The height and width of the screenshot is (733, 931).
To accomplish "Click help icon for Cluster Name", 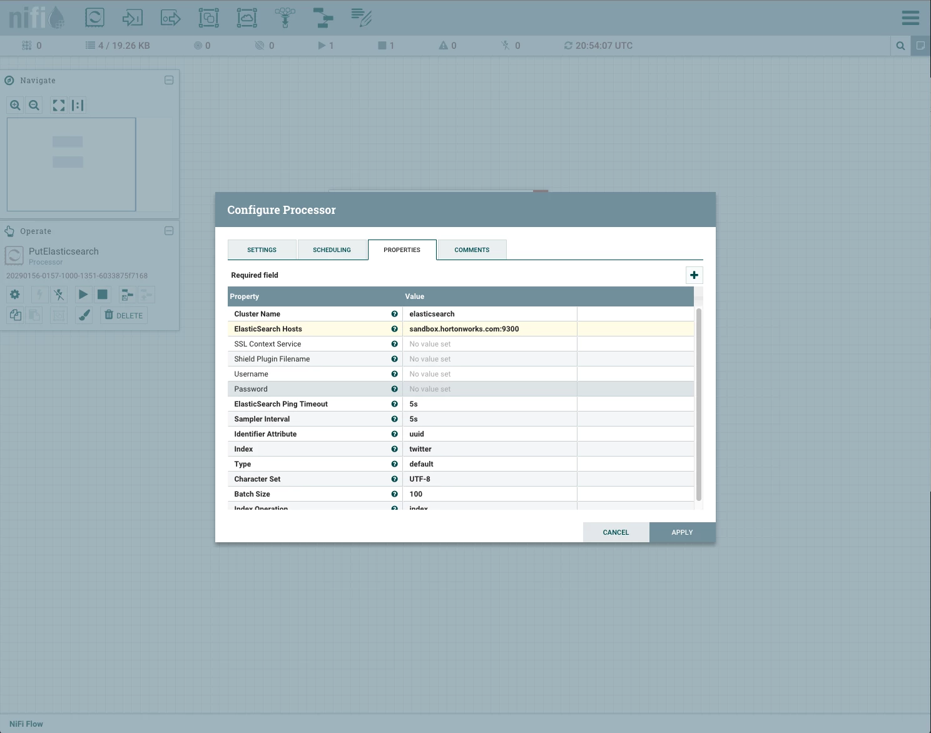I will point(394,314).
